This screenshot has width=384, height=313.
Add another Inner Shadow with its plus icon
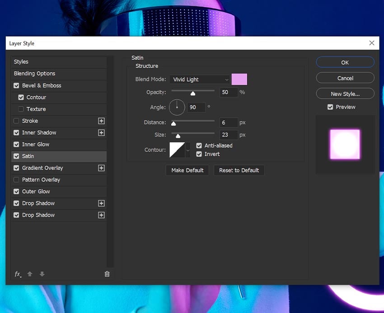(x=101, y=133)
